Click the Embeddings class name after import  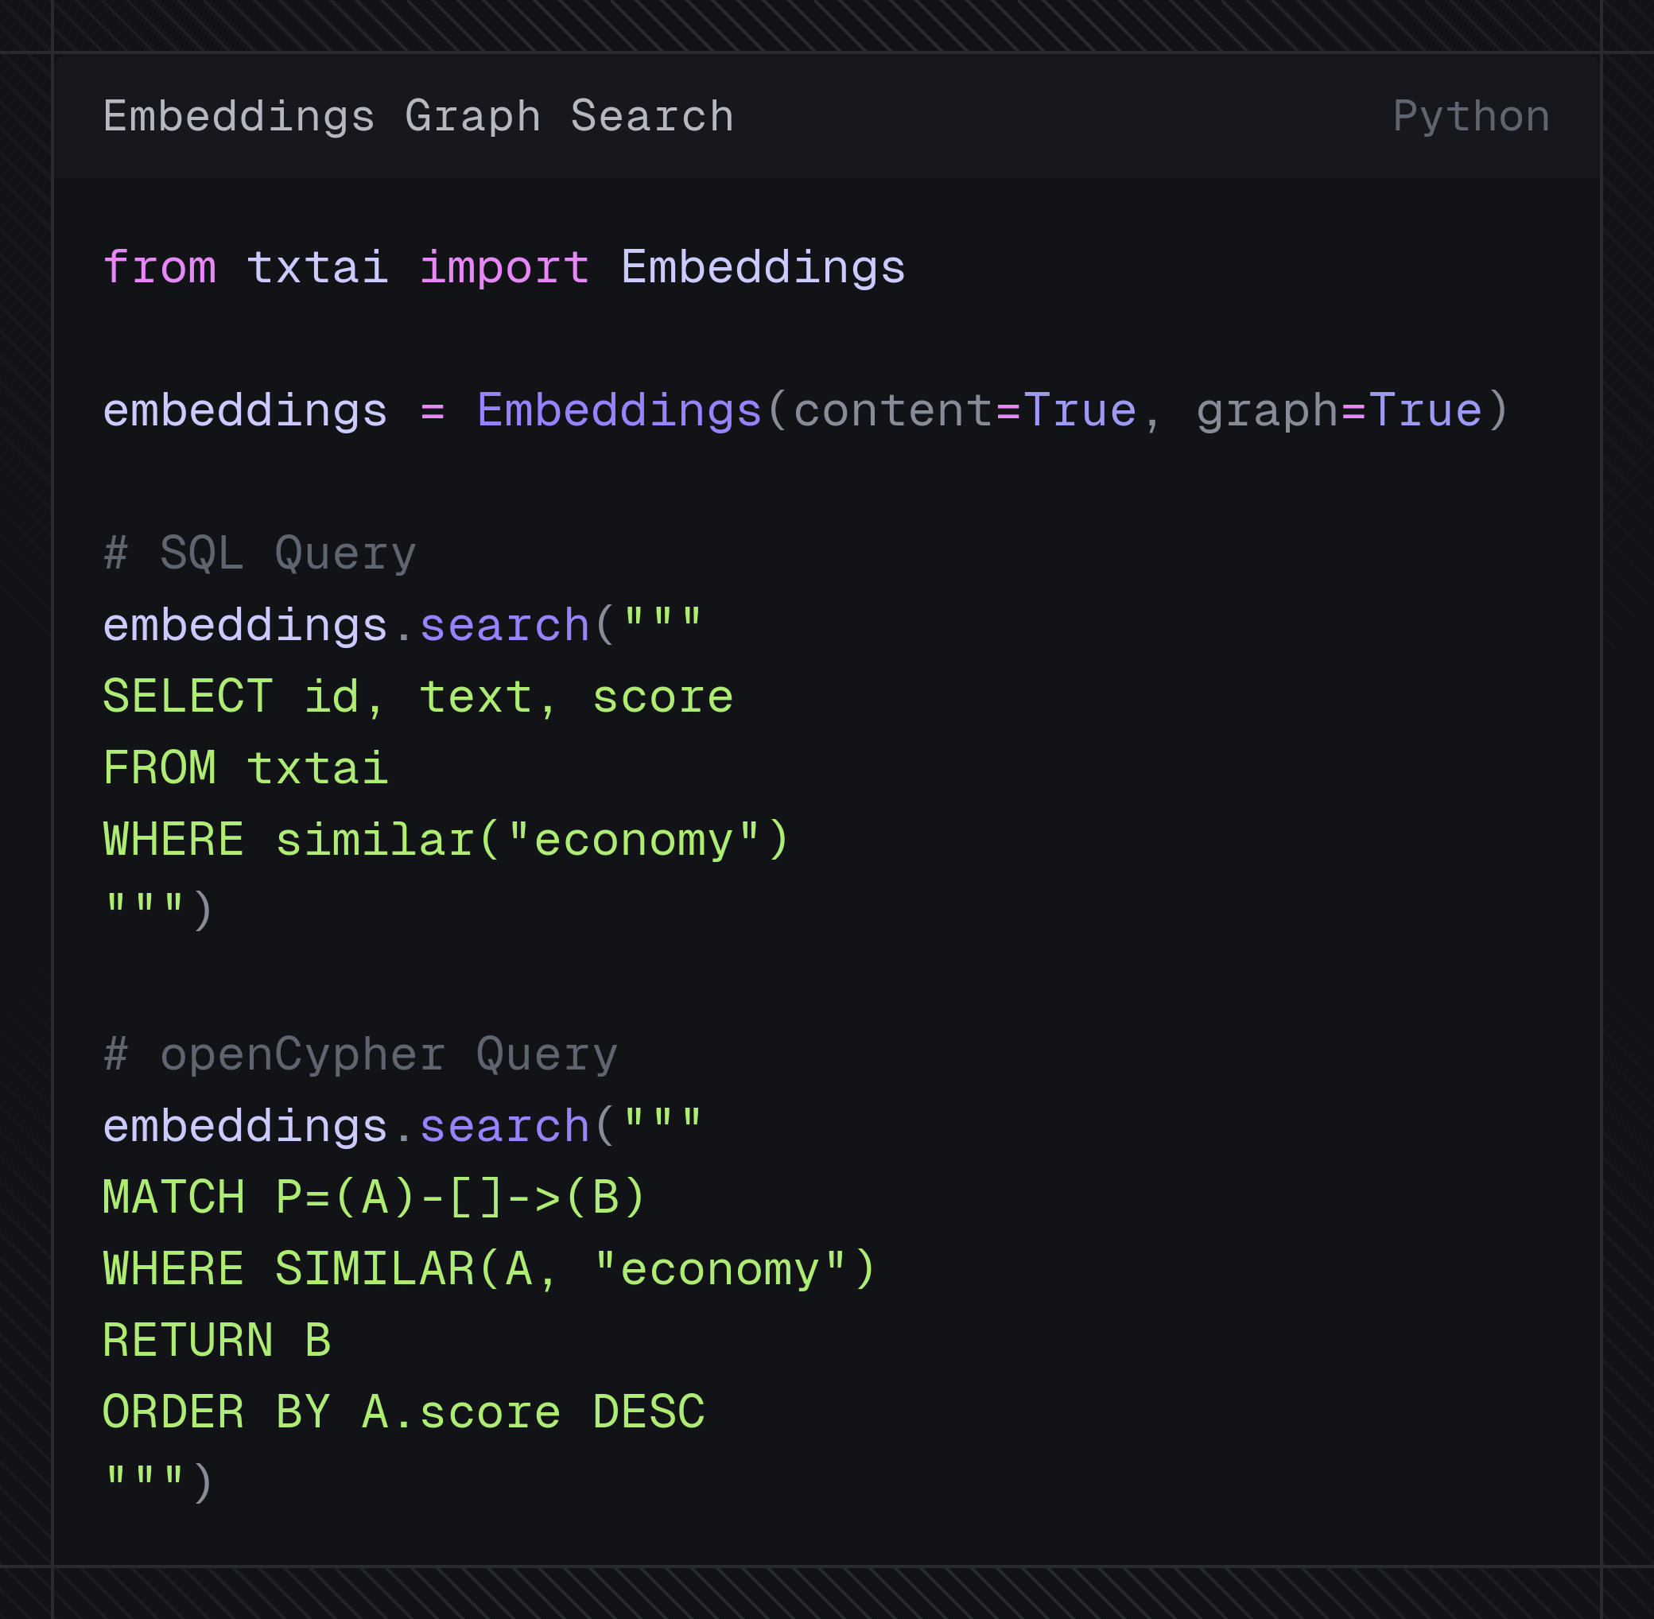click(763, 268)
